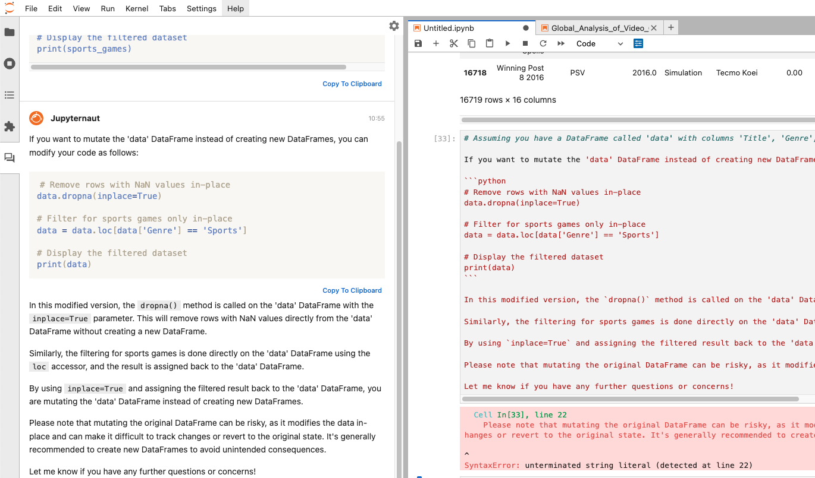Click 'Winning Post 8 2016' table cell
Viewport: 815px width, 478px height.
coord(520,72)
